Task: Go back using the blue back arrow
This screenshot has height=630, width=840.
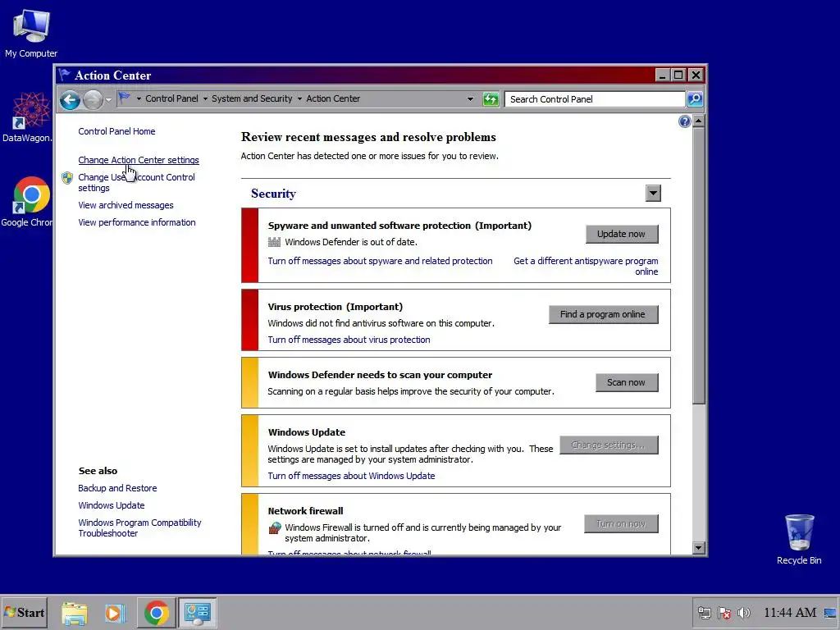Action: point(71,99)
